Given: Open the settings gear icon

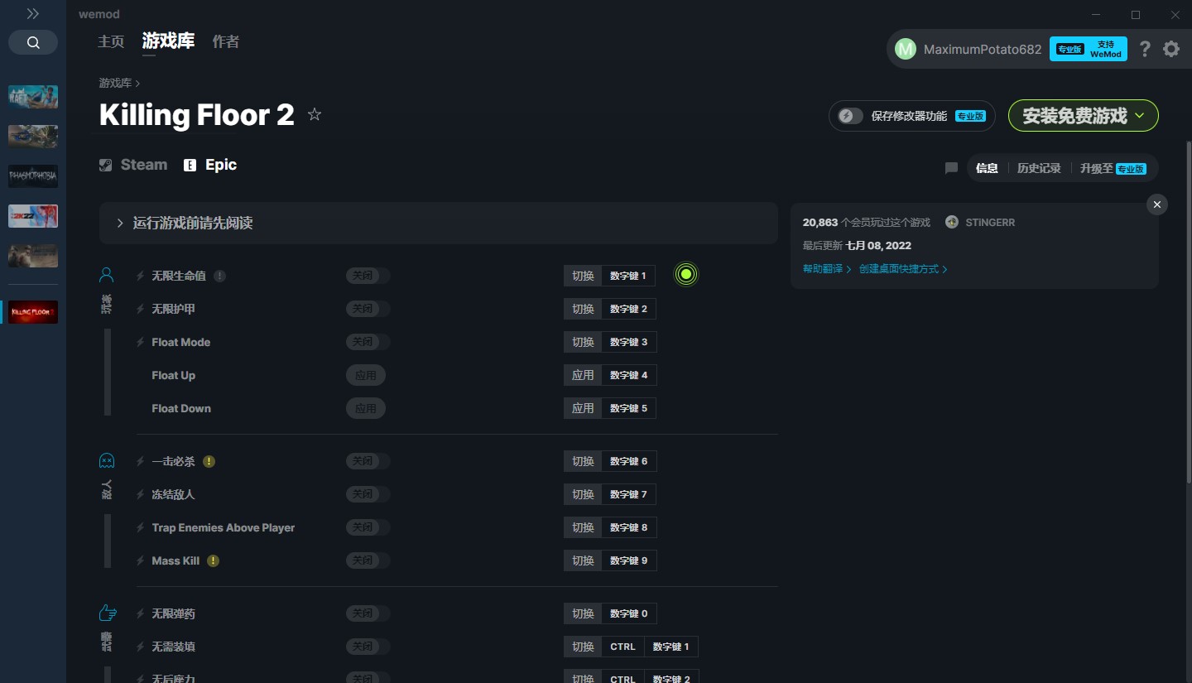Looking at the screenshot, I should (x=1171, y=49).
